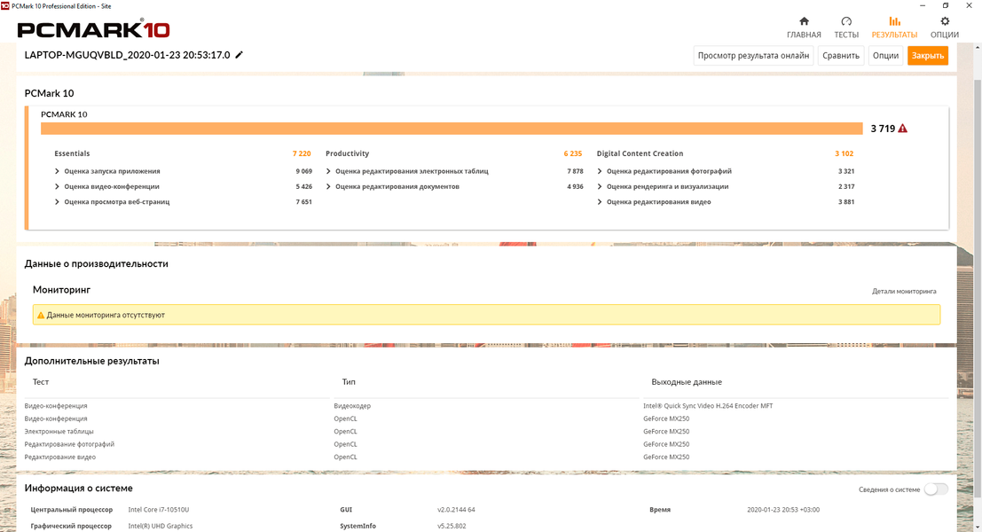Edit result name with pencil icon
The height and width of the screenshot is (532, 982).
point(240,55)
